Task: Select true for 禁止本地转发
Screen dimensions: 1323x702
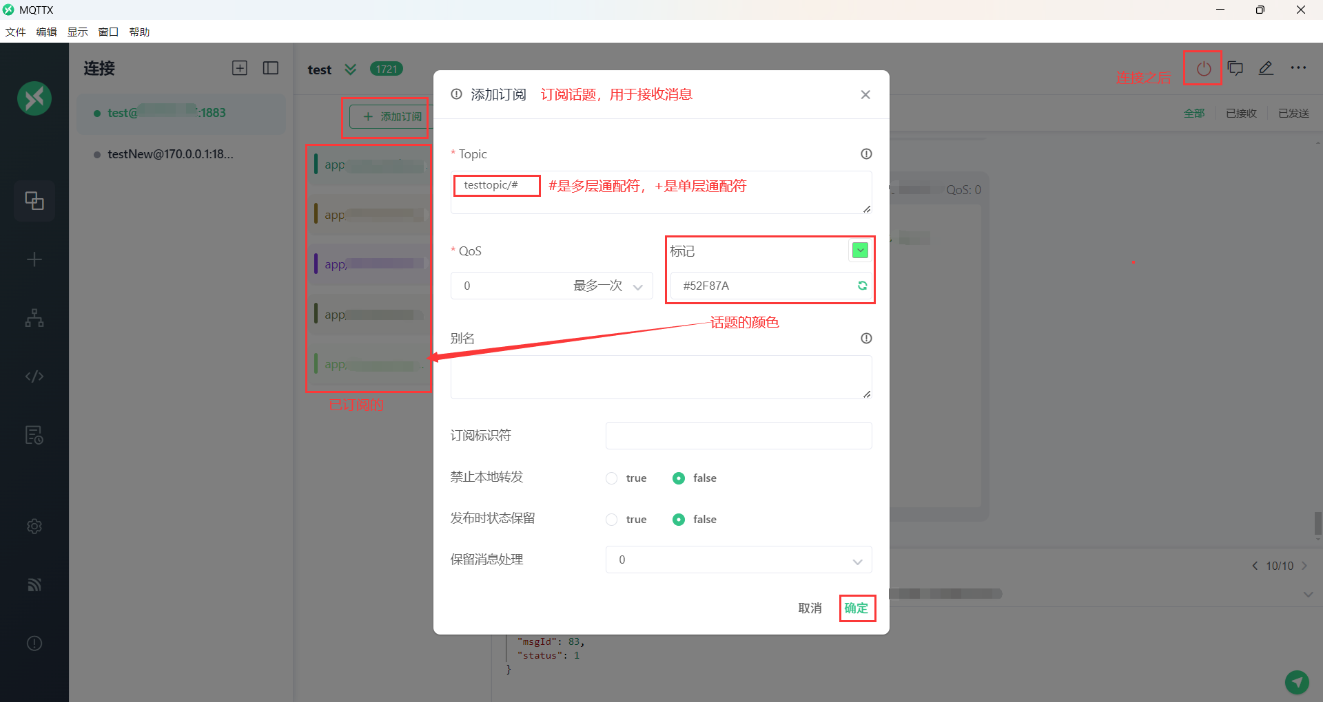Action: point(611,478)
